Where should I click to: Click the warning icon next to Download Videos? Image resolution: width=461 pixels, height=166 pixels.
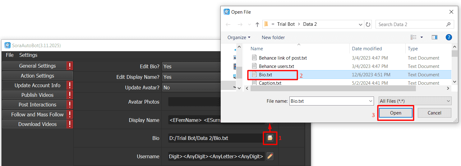tap(70, 124)
